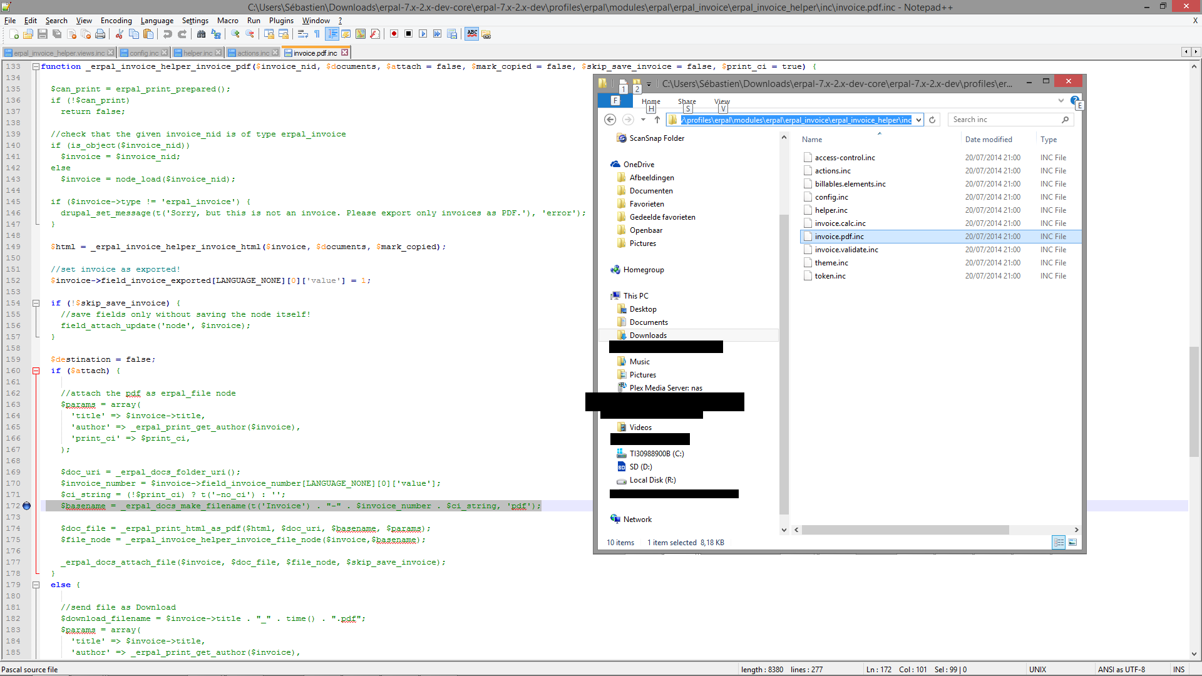Open Explorer recent locations dropdown arrow

643,120
